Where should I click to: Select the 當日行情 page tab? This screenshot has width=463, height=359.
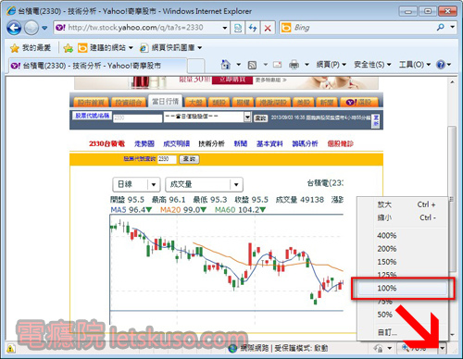coord(166,102)
